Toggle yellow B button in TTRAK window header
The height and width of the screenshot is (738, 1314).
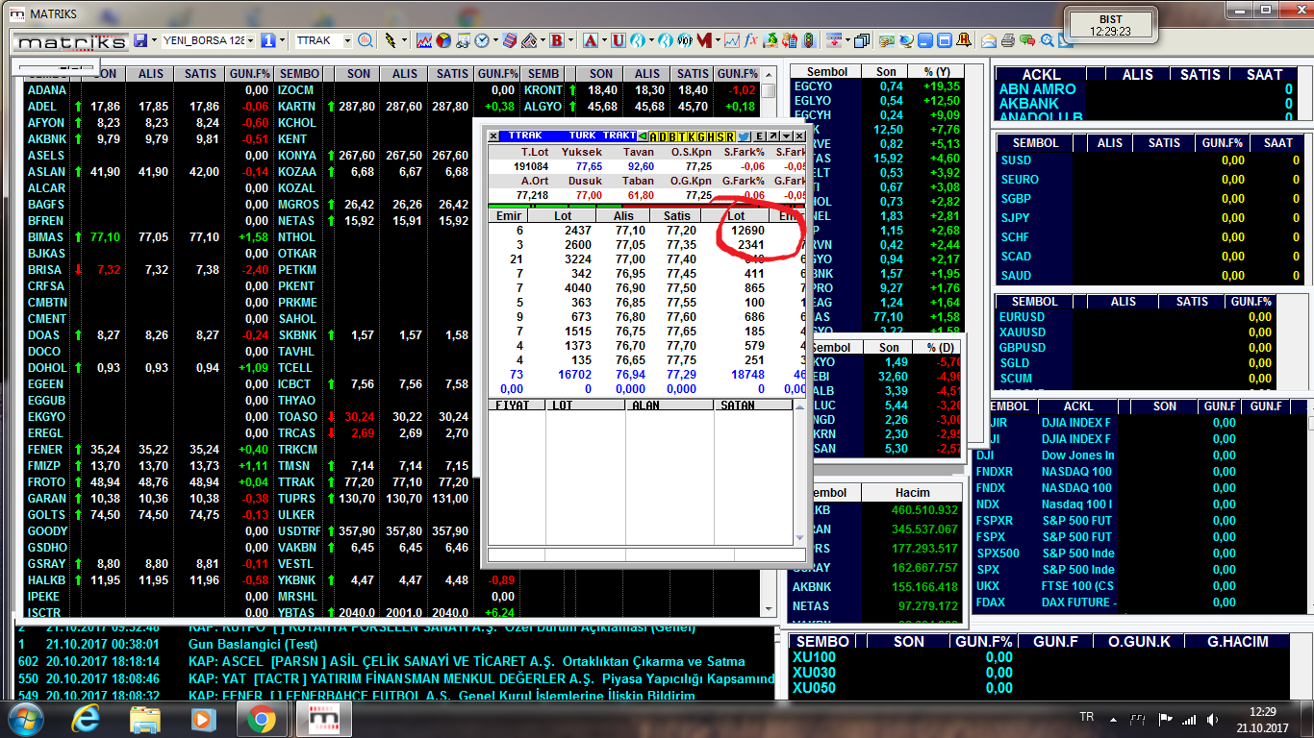coord(672,135)
